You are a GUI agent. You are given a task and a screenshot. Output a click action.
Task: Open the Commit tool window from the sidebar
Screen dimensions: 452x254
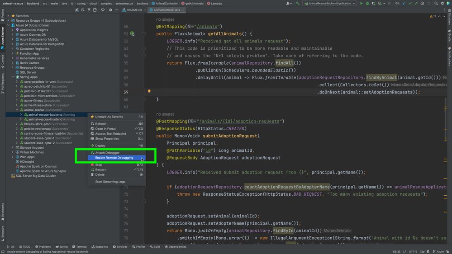[3, 61]
